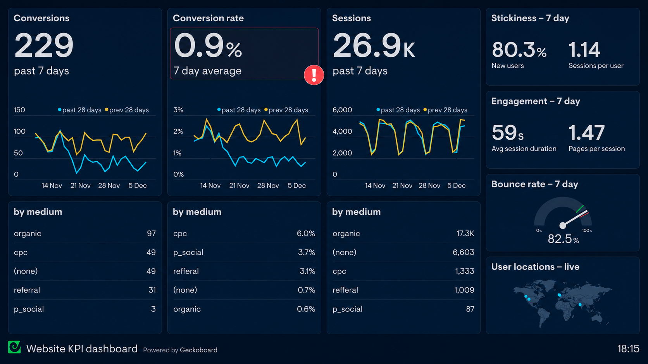Click the '7 day average' label
The width and height of the screenshot is (648, 364).
coord(207,71)
